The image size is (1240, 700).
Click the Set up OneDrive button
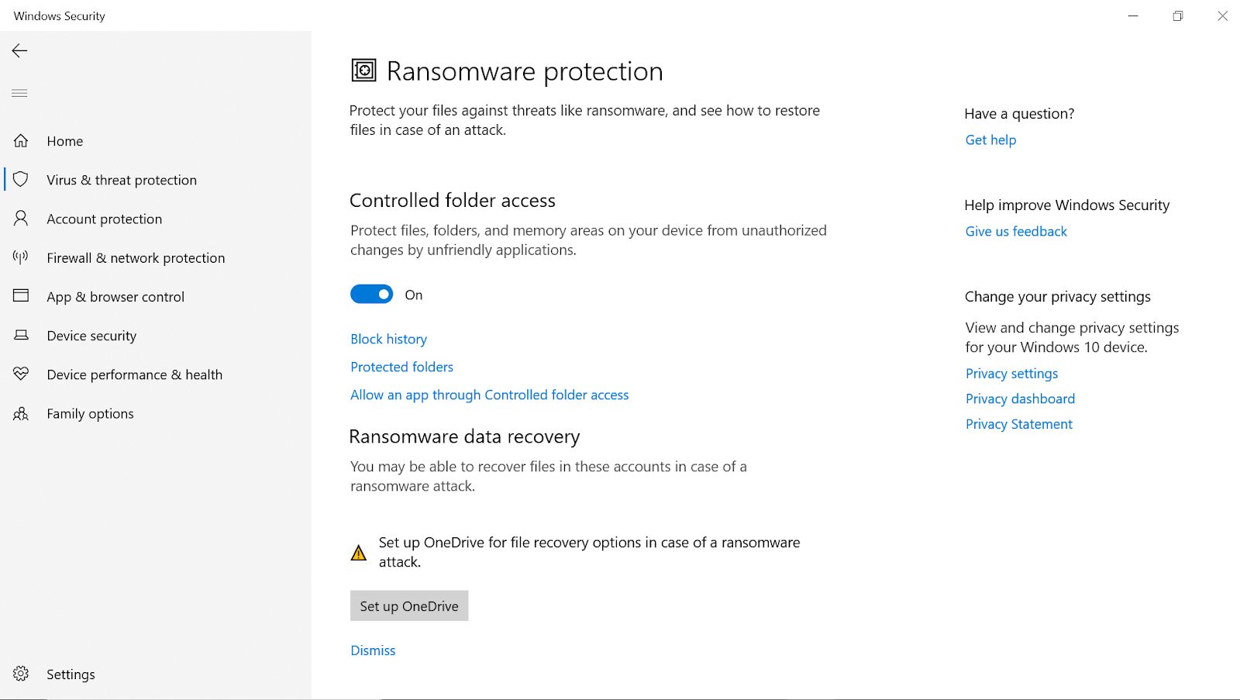click(x=409, y=605)
